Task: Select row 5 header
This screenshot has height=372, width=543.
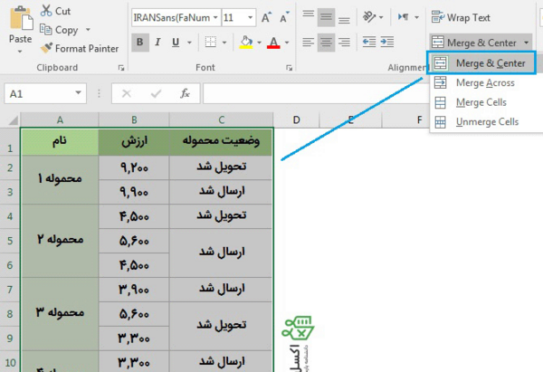Action: [x=10, y=241]
